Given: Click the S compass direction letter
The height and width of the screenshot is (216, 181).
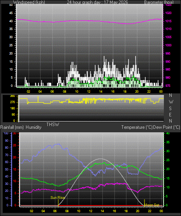Looking at the screenshot, I should [x=171, y=109].
